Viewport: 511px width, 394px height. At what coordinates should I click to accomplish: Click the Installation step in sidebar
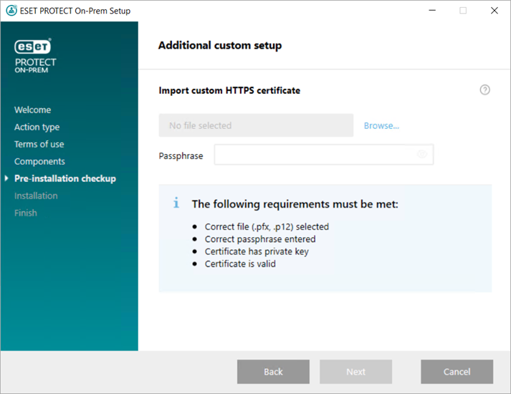point(36,196)
